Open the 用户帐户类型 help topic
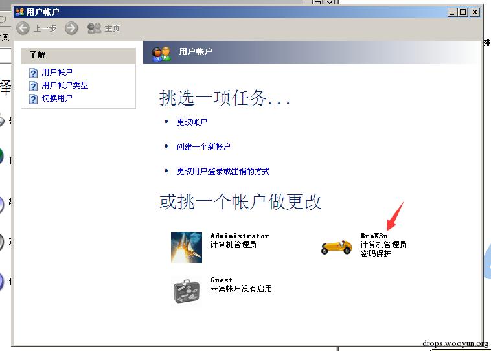 [x=65, y=85]
